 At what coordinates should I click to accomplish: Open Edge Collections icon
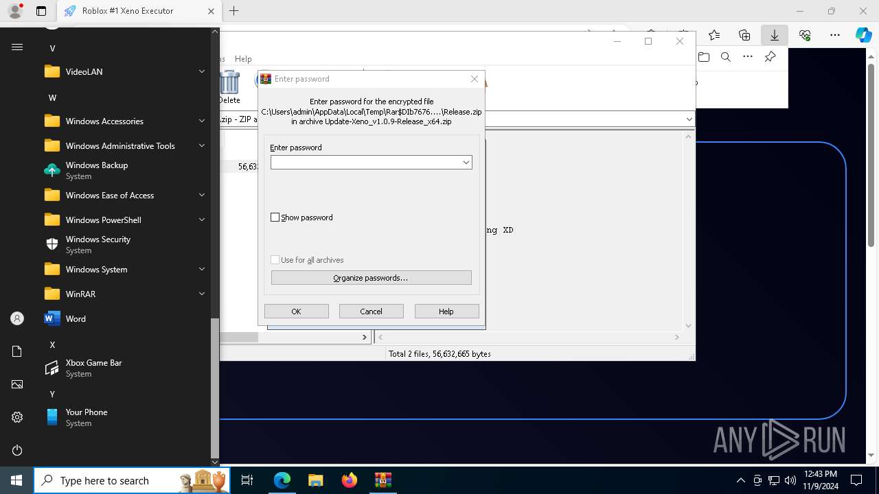click(744, 35)
